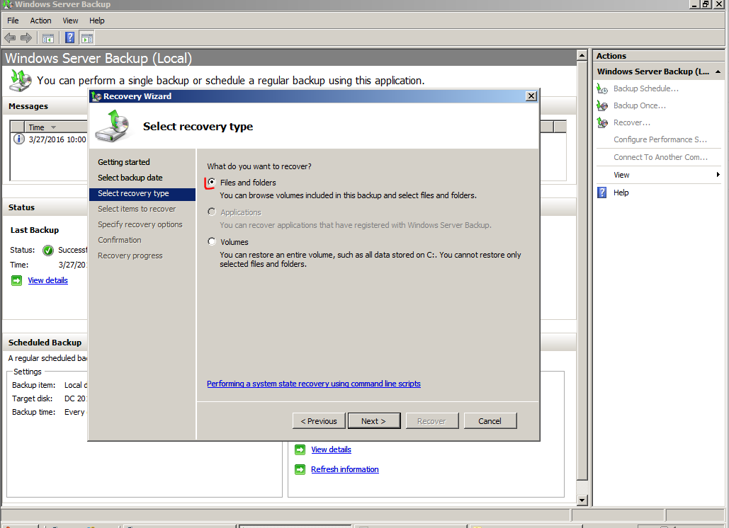Click Backup Schedule... in Actions pane
The height and width of the screenshot is (528, 729).
pos(646,88)
